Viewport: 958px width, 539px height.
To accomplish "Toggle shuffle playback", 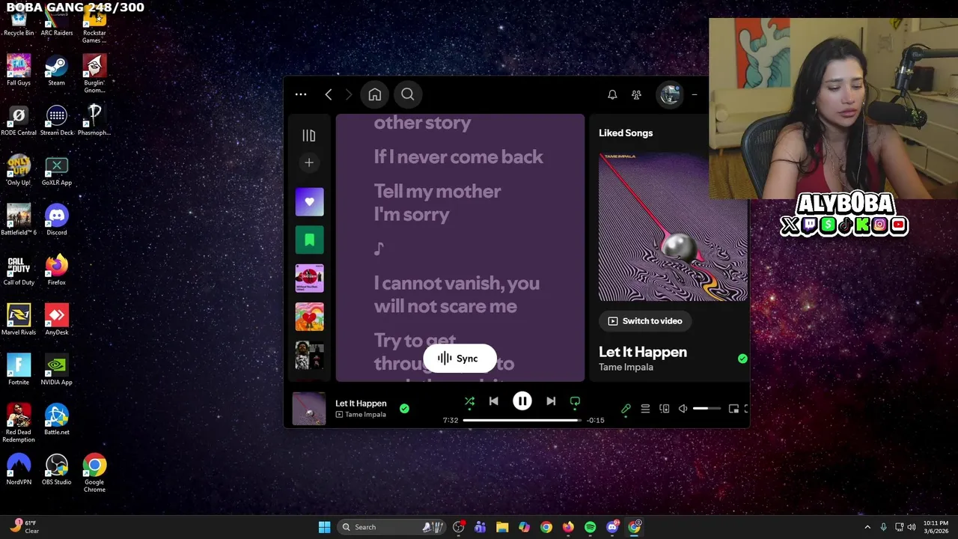I will pyautogui.click(x=469, y=402).
